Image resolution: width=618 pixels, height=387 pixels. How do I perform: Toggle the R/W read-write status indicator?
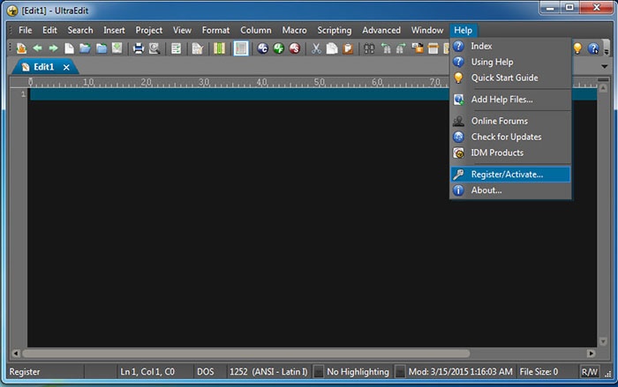pyautogui.click(x=590, y=372)
